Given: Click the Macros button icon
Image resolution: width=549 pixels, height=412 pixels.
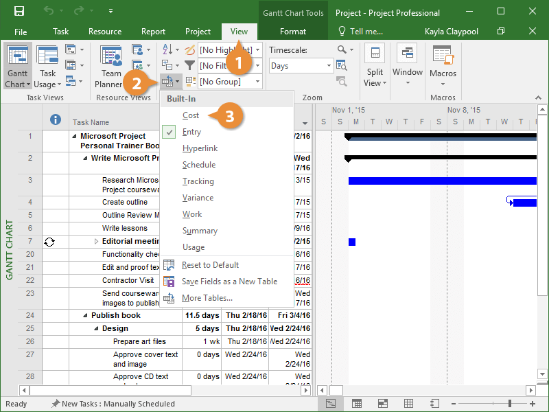Looking at the screenshot, I should click(443, 57).
